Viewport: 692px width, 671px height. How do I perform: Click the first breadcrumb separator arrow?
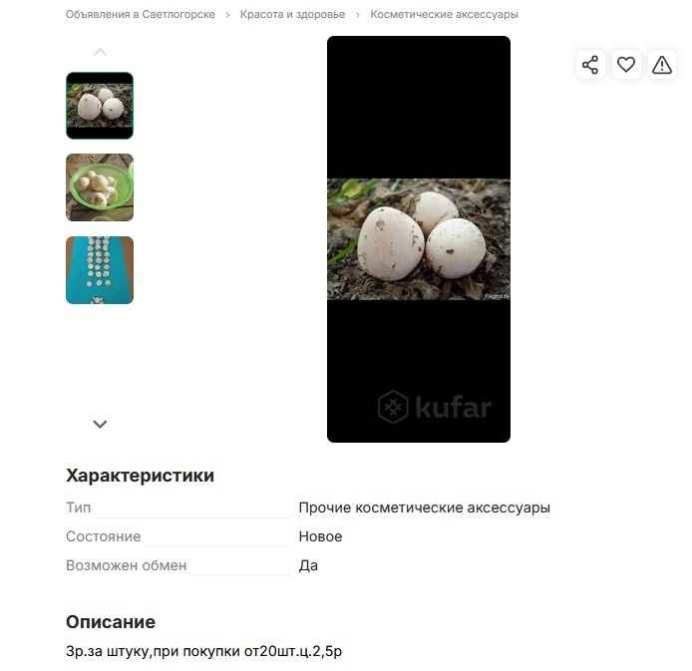[227, 15]
